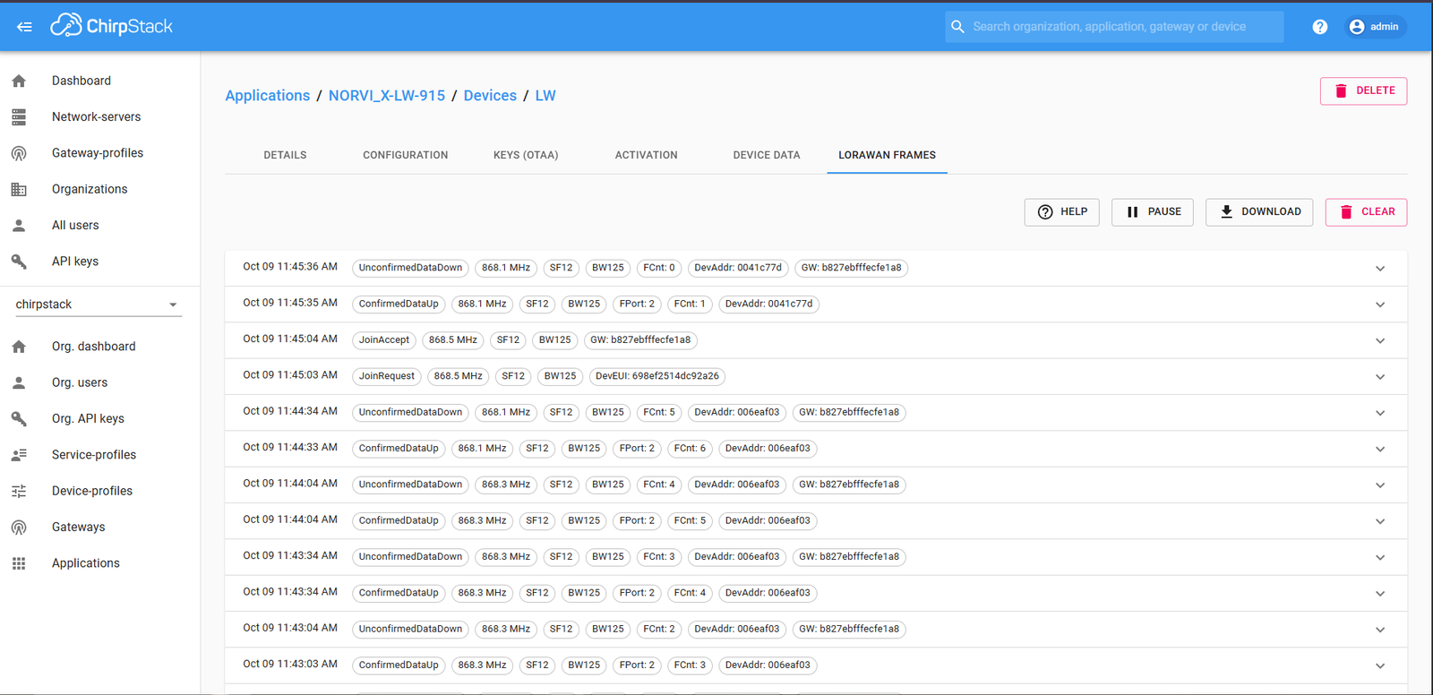
Task: Open help question mark icon in header
Action: (1320, 27)
